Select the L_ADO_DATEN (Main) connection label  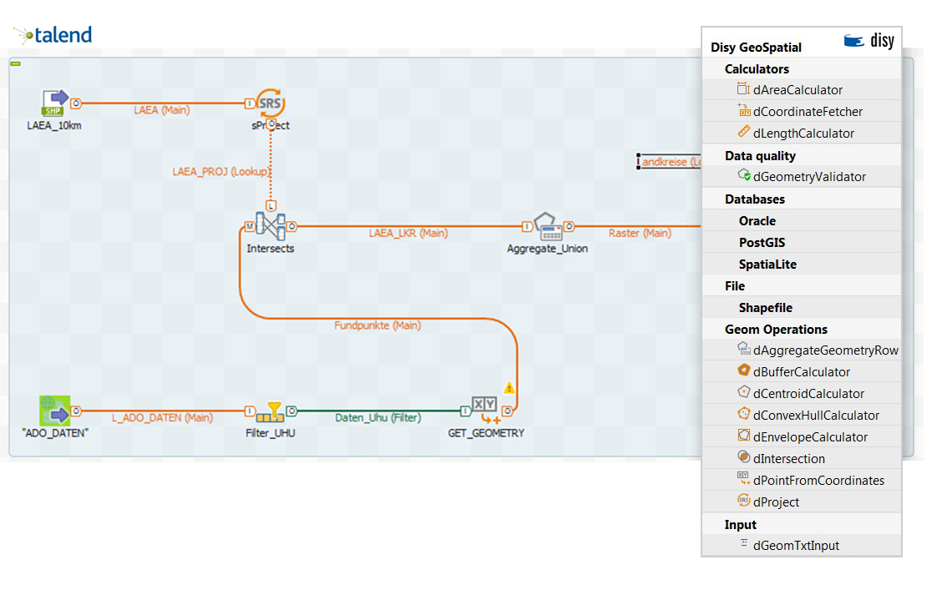(163, 417)
